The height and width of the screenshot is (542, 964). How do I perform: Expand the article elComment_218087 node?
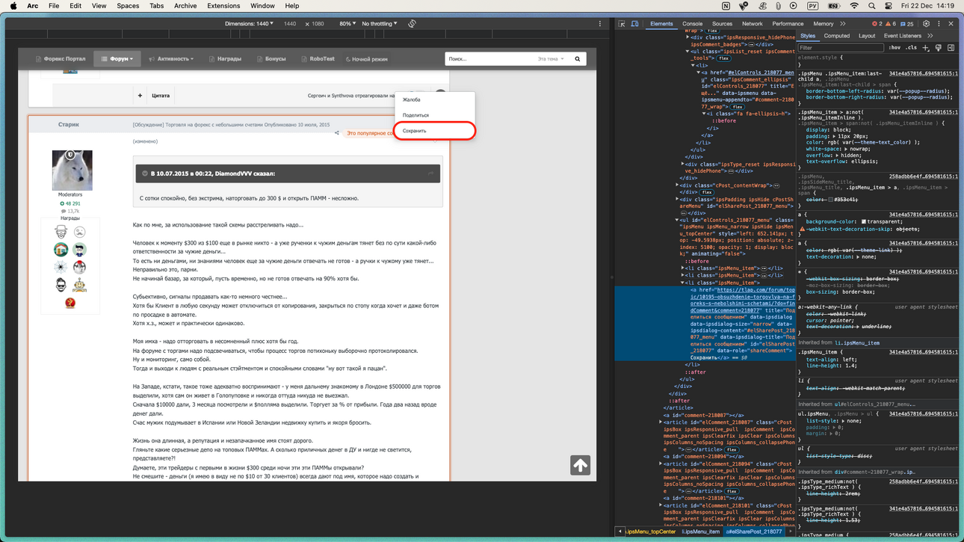(661, 422)
